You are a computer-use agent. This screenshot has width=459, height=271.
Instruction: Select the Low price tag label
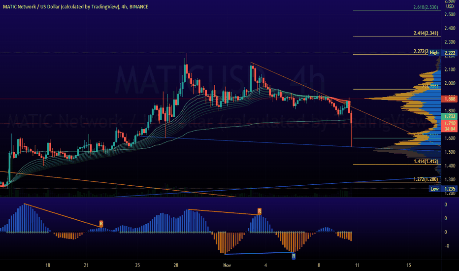click(x=434, y=189)
